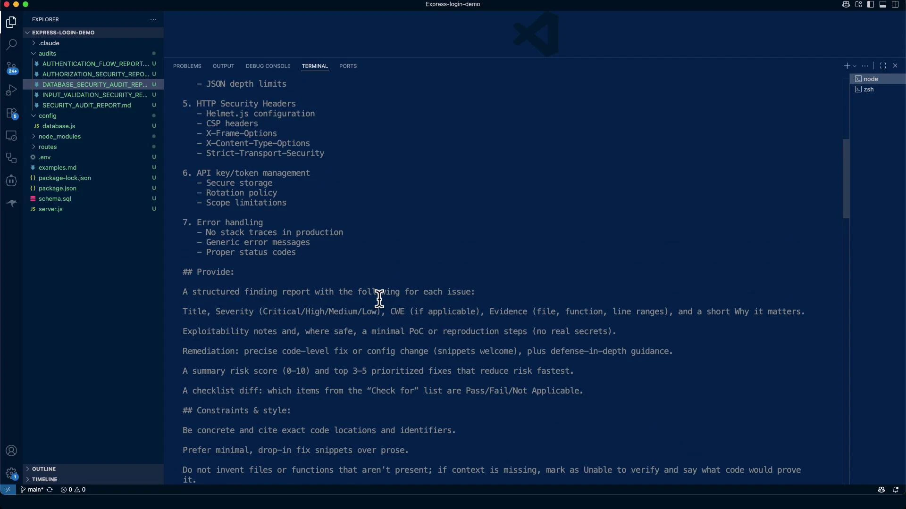The image size is (906, 509).
Task: Open terminal panel more actions ellipsis
Action: pyautogui.click(x=865, y=66)
